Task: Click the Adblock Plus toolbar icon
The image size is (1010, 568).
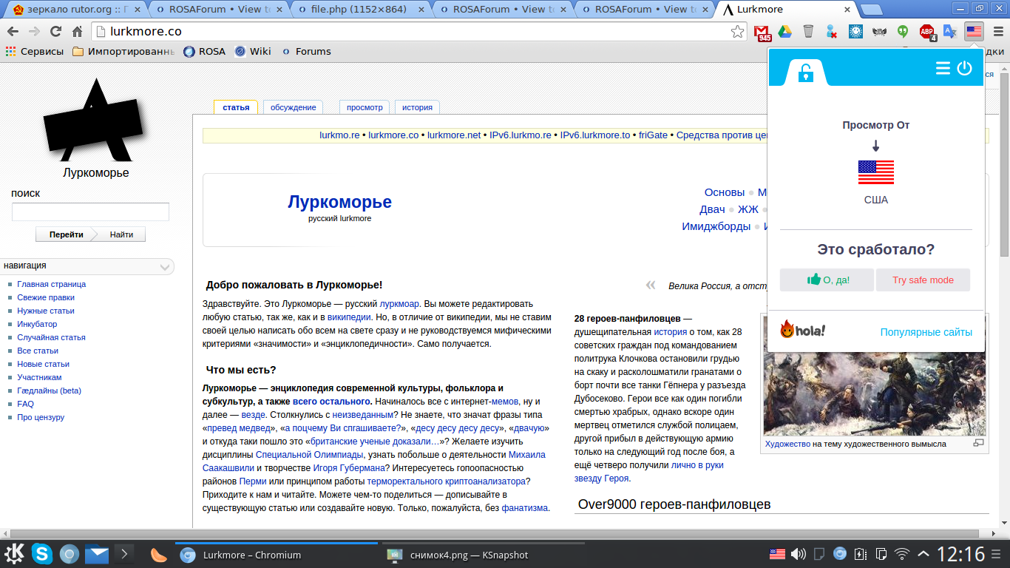Action: [927, 32]
